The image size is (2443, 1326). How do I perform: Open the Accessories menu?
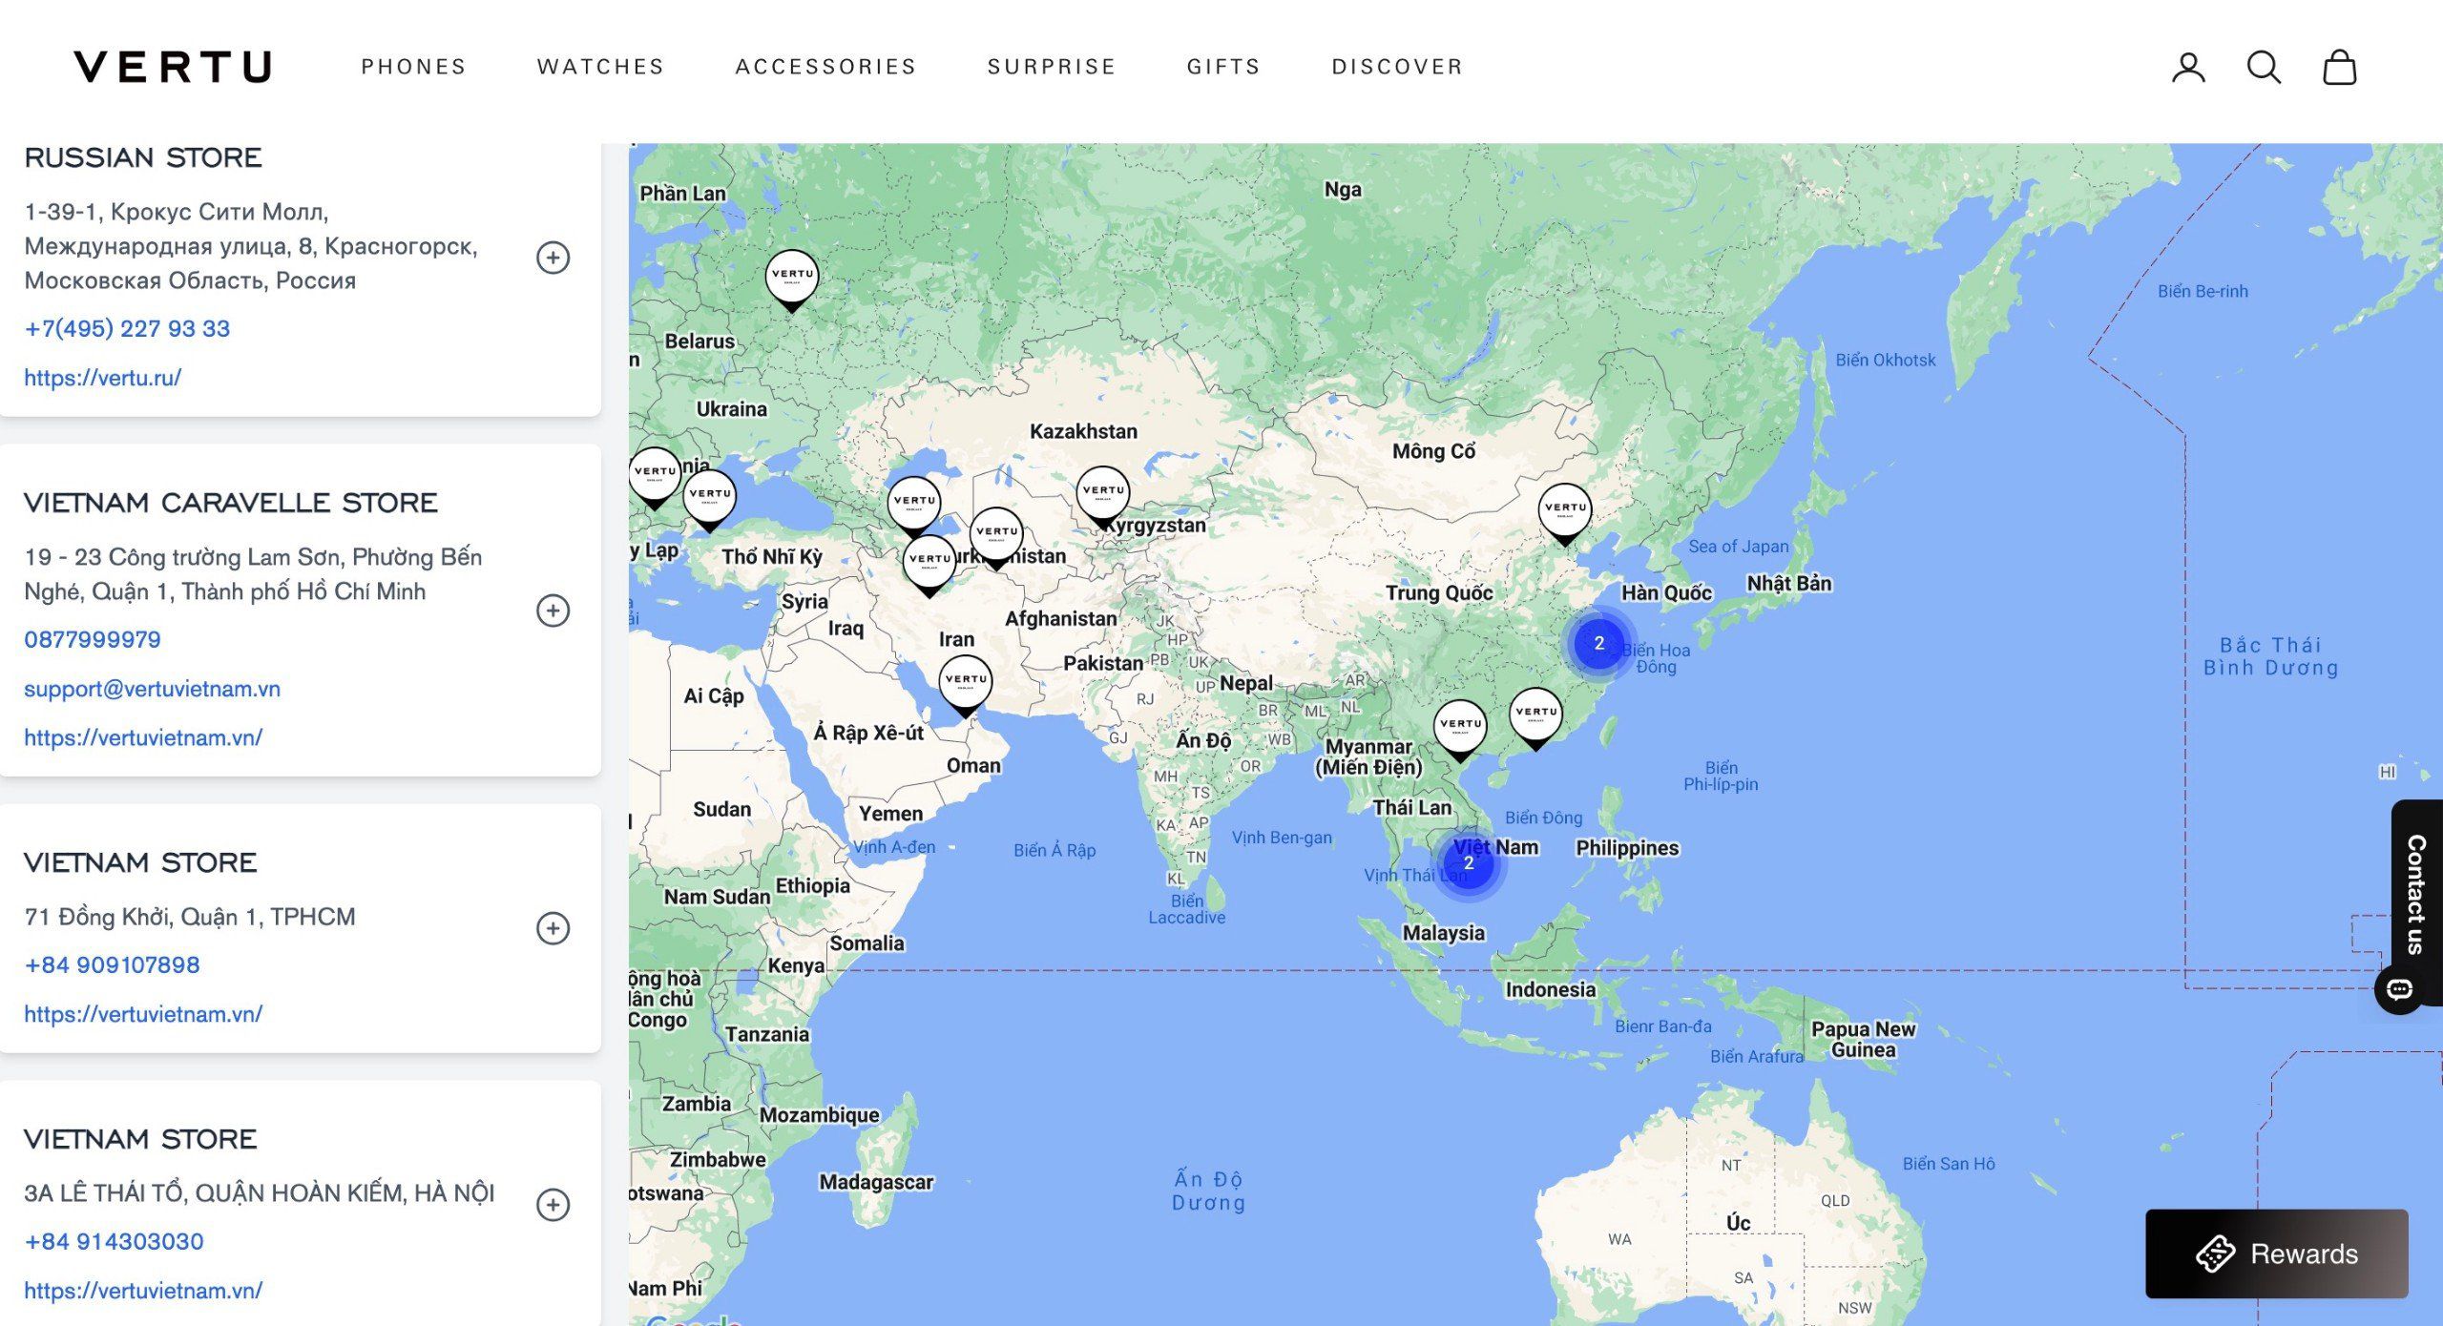click(x=825, y=67)
